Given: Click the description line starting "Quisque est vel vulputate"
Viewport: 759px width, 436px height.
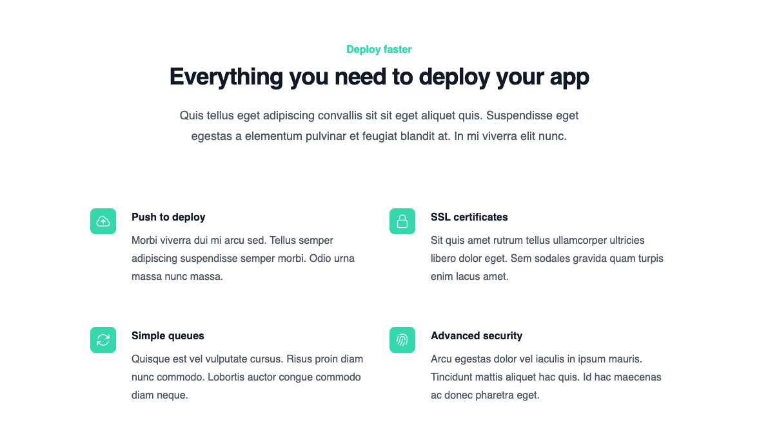Looking at the screenshot, I should coord(247,359).
